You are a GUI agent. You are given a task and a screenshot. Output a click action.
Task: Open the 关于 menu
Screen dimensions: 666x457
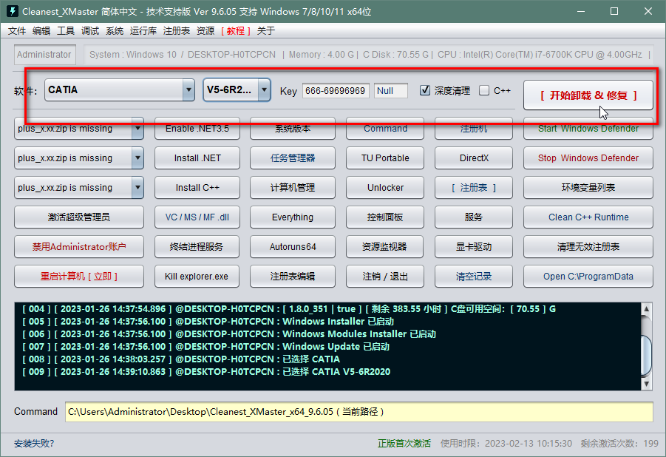[x=266, y=30]
